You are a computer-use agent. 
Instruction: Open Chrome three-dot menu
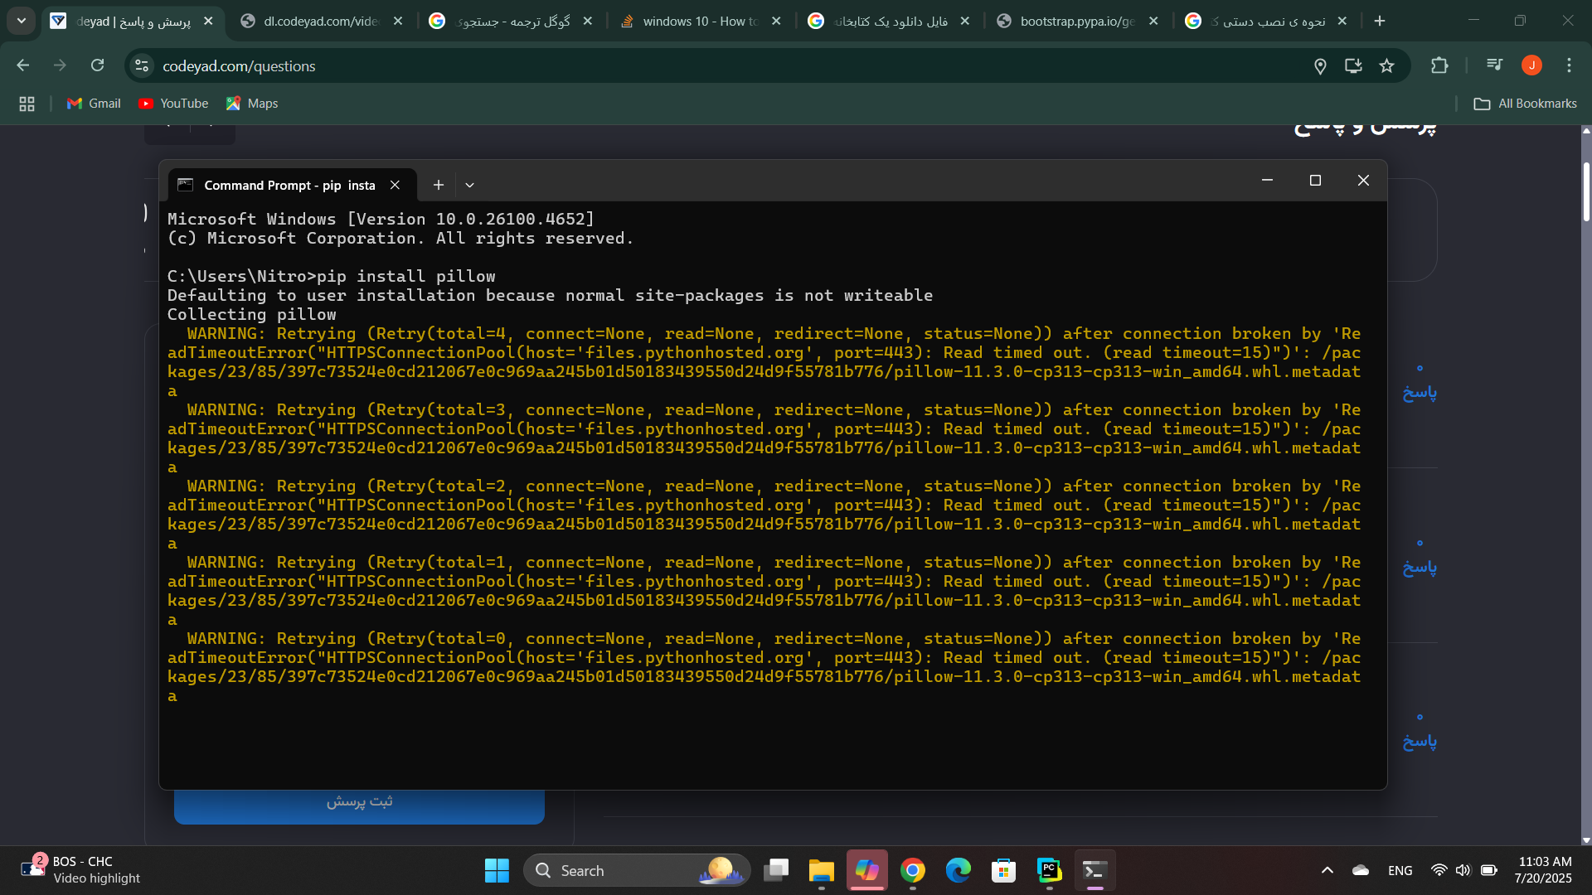1569,65
